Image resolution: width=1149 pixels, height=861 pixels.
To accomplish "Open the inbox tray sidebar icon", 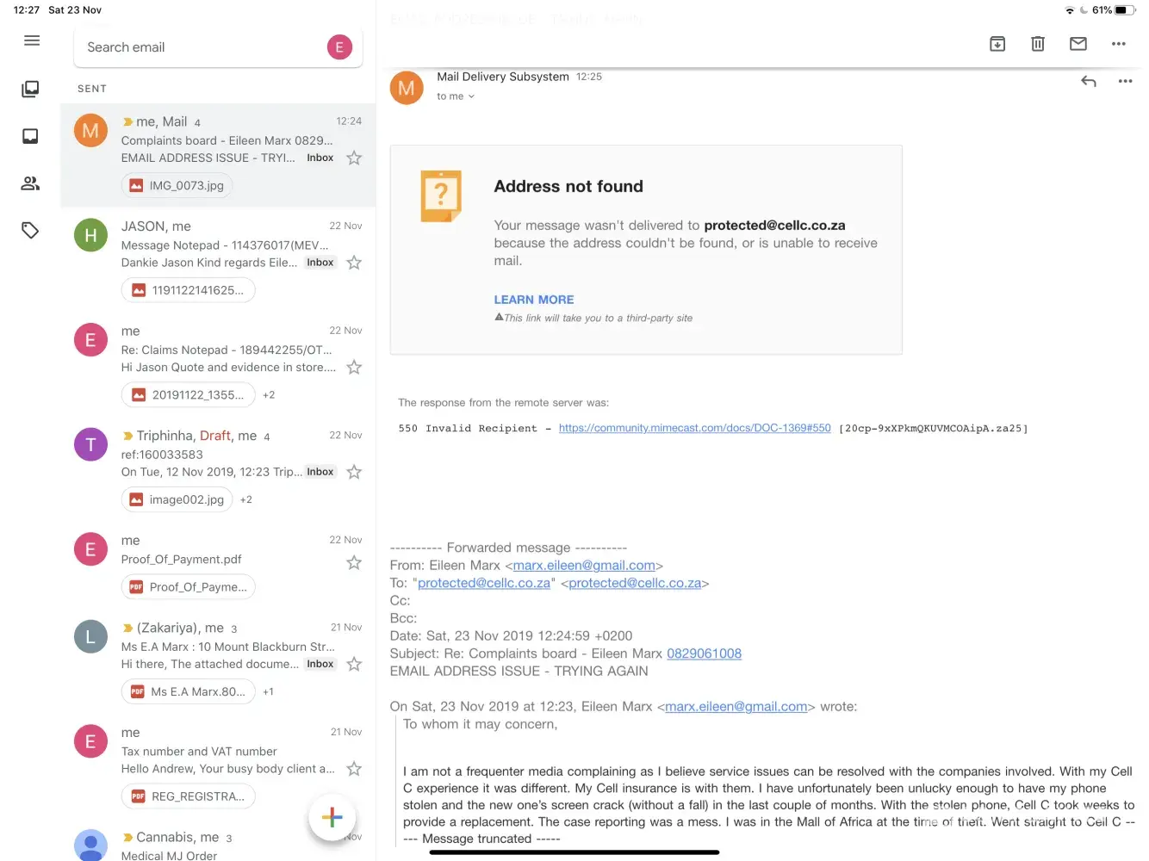I will pyautogui.click(x=30, y=136).
